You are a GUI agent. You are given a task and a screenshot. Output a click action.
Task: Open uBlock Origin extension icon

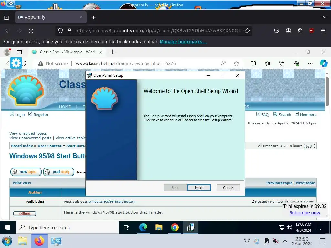[x=312, y=31]
